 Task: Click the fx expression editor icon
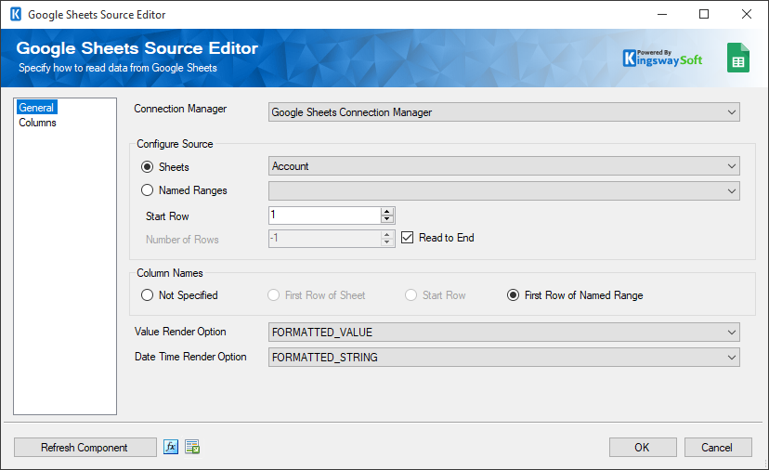click(x=171, y=447)
